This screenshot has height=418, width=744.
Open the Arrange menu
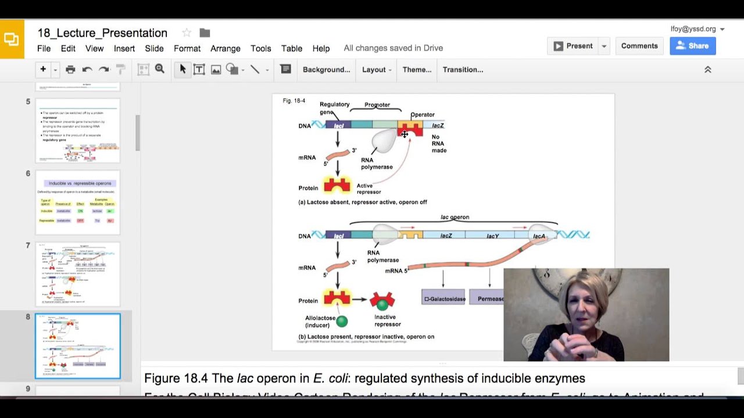pos(226,49)
